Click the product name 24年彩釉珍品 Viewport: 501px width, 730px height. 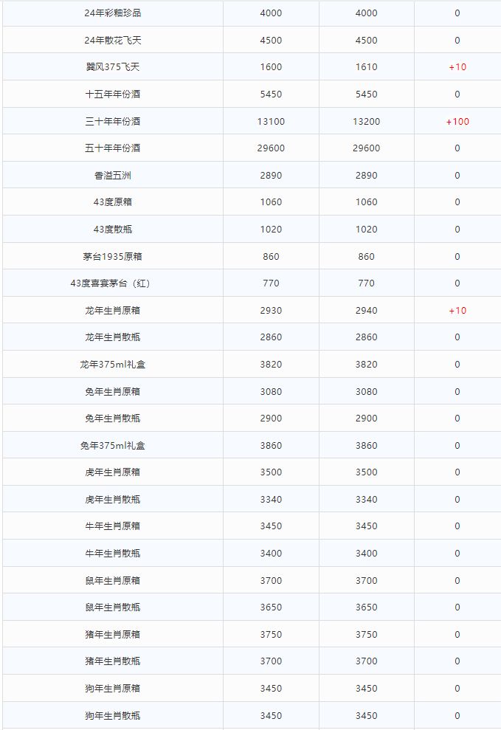pos(113,13)
